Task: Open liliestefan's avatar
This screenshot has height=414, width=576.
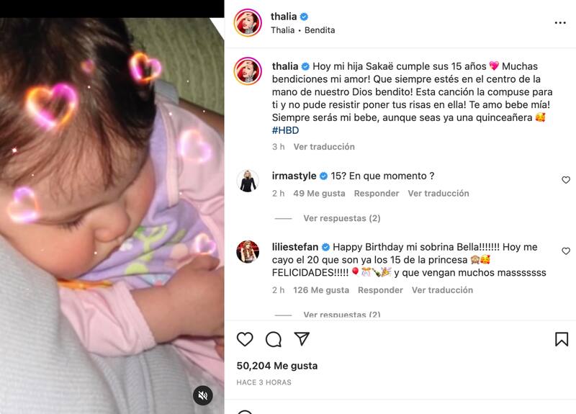Action: coord(248,252)
